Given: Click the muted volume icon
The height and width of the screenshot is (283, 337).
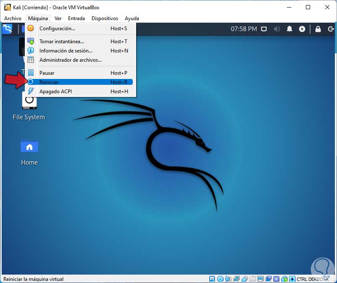Looking at the screenshot, I should (x=277, y=29).
